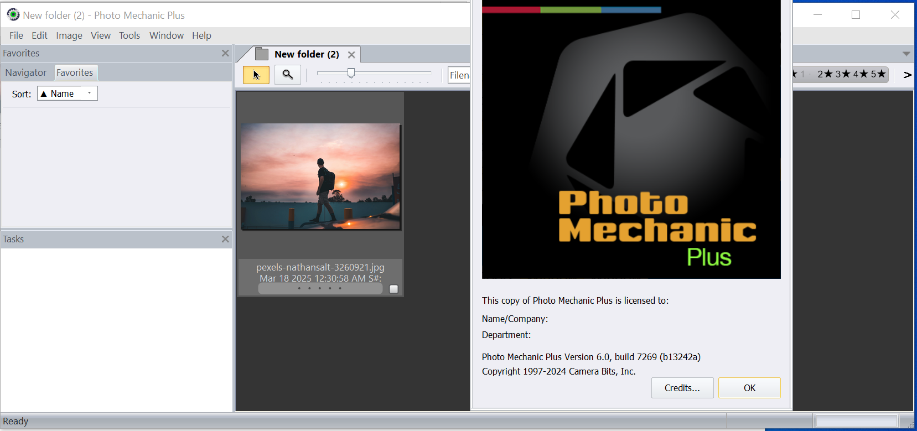Open the Sort Name dropdown
The width and height of the screenshot is (917, 431).
pos(68,94)
